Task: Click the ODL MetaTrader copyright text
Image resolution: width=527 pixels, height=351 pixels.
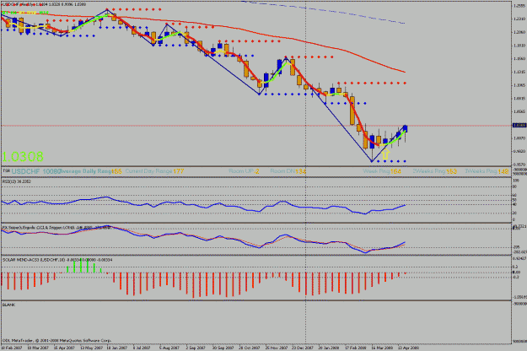Action: (x=56, y=341)
